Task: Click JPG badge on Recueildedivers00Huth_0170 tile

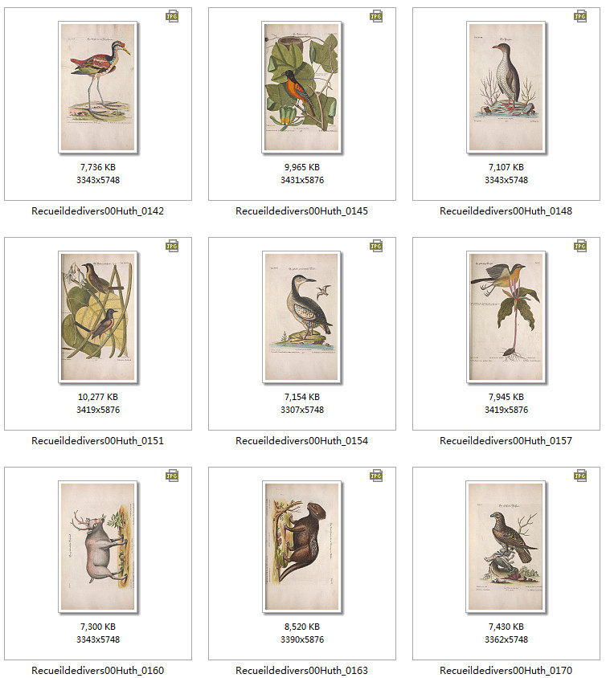Action: (x=580, y=476)
